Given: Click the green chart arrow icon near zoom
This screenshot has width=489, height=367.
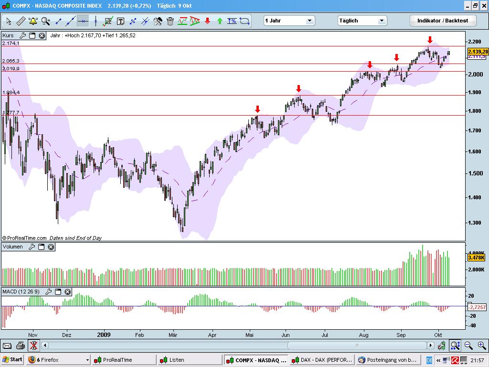Looking at the screenshot, I should click(441, 345).
